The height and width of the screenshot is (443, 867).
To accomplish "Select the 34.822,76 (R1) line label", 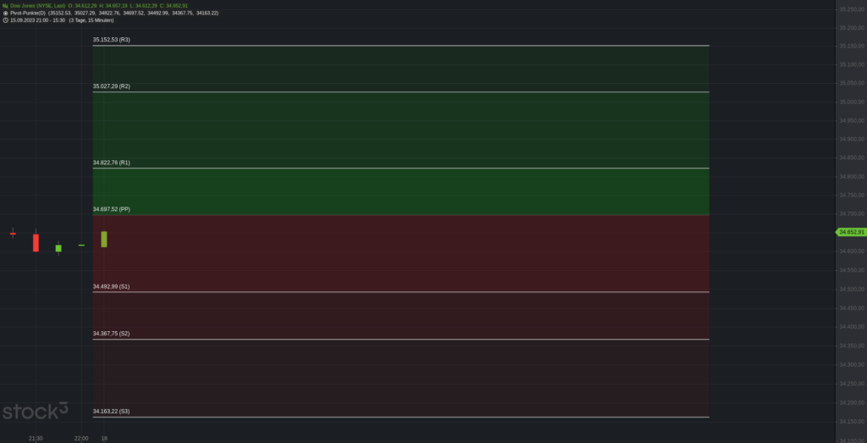I will (x=112, y=163).
